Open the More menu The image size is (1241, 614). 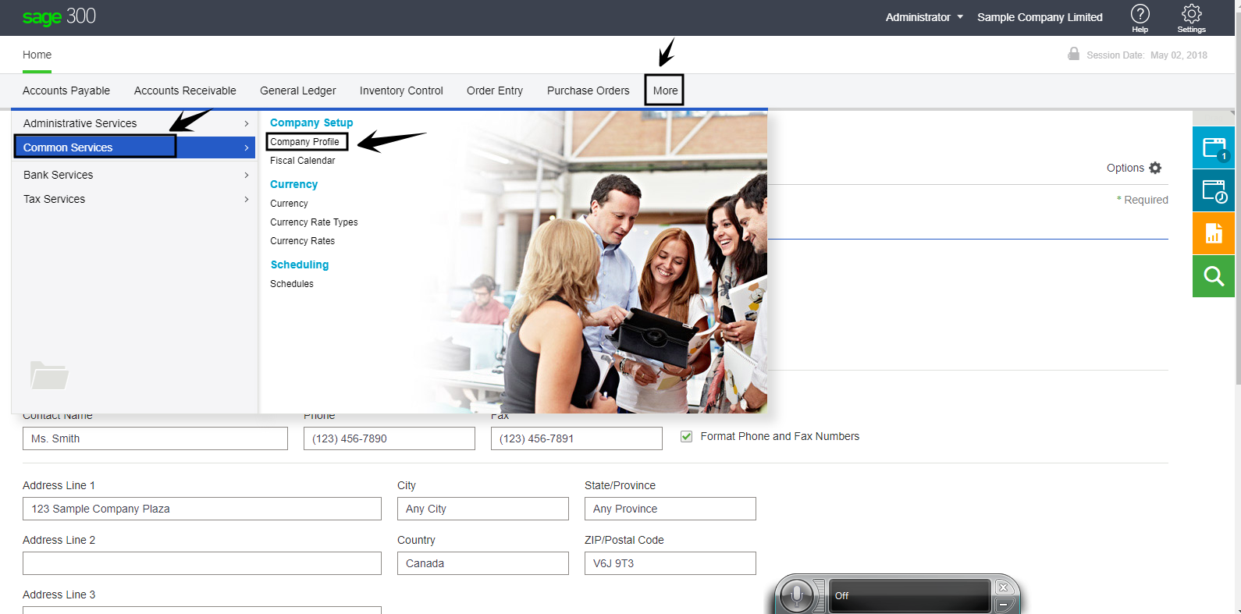pyautogui.click(x=664, y=91)
